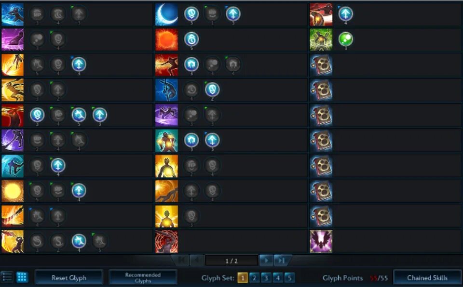
Task: Click the Reset Glyph button
Action: (x=69, y=277)
